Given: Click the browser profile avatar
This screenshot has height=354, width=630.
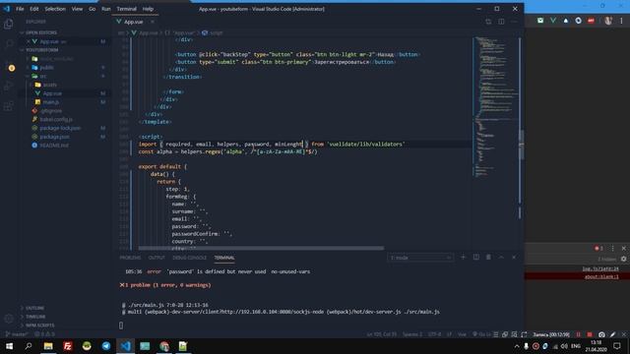Looking at the screenshot, I should [x=608, y=21].
